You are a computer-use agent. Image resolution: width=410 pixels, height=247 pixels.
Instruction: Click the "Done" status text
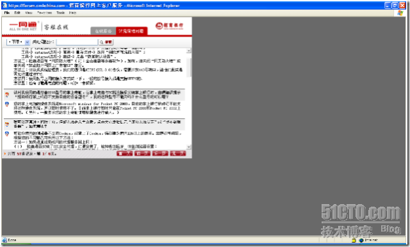click(x=12, y=240)
